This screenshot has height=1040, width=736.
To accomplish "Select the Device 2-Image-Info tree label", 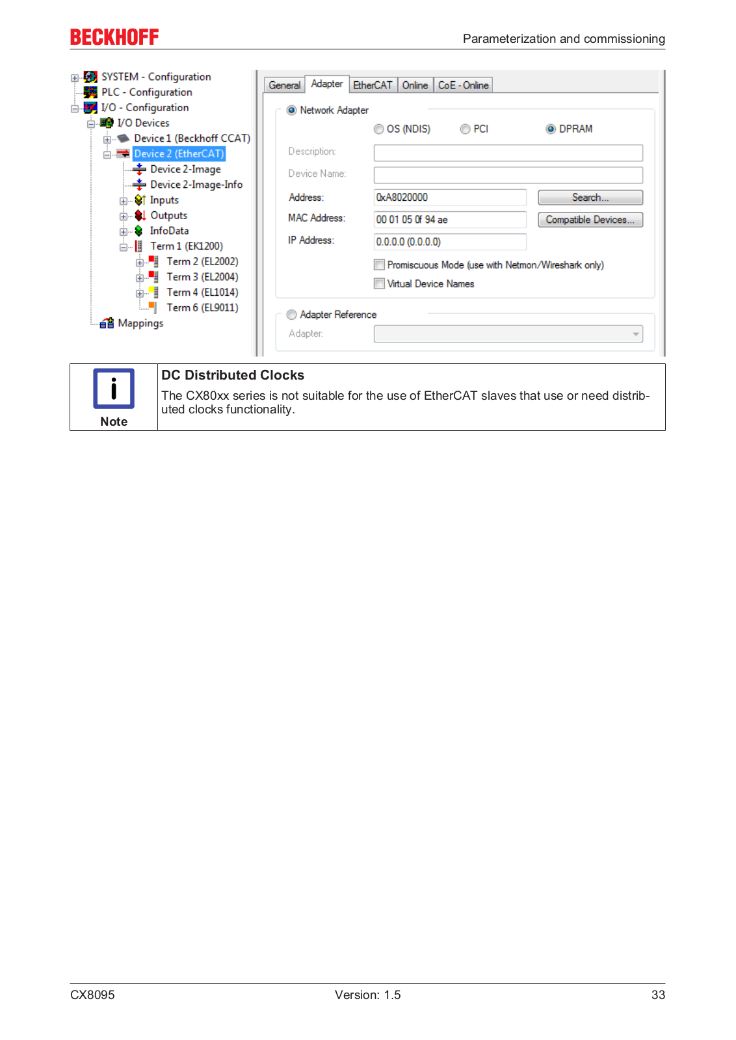I will pyautogui.click(x=196, y=185).
